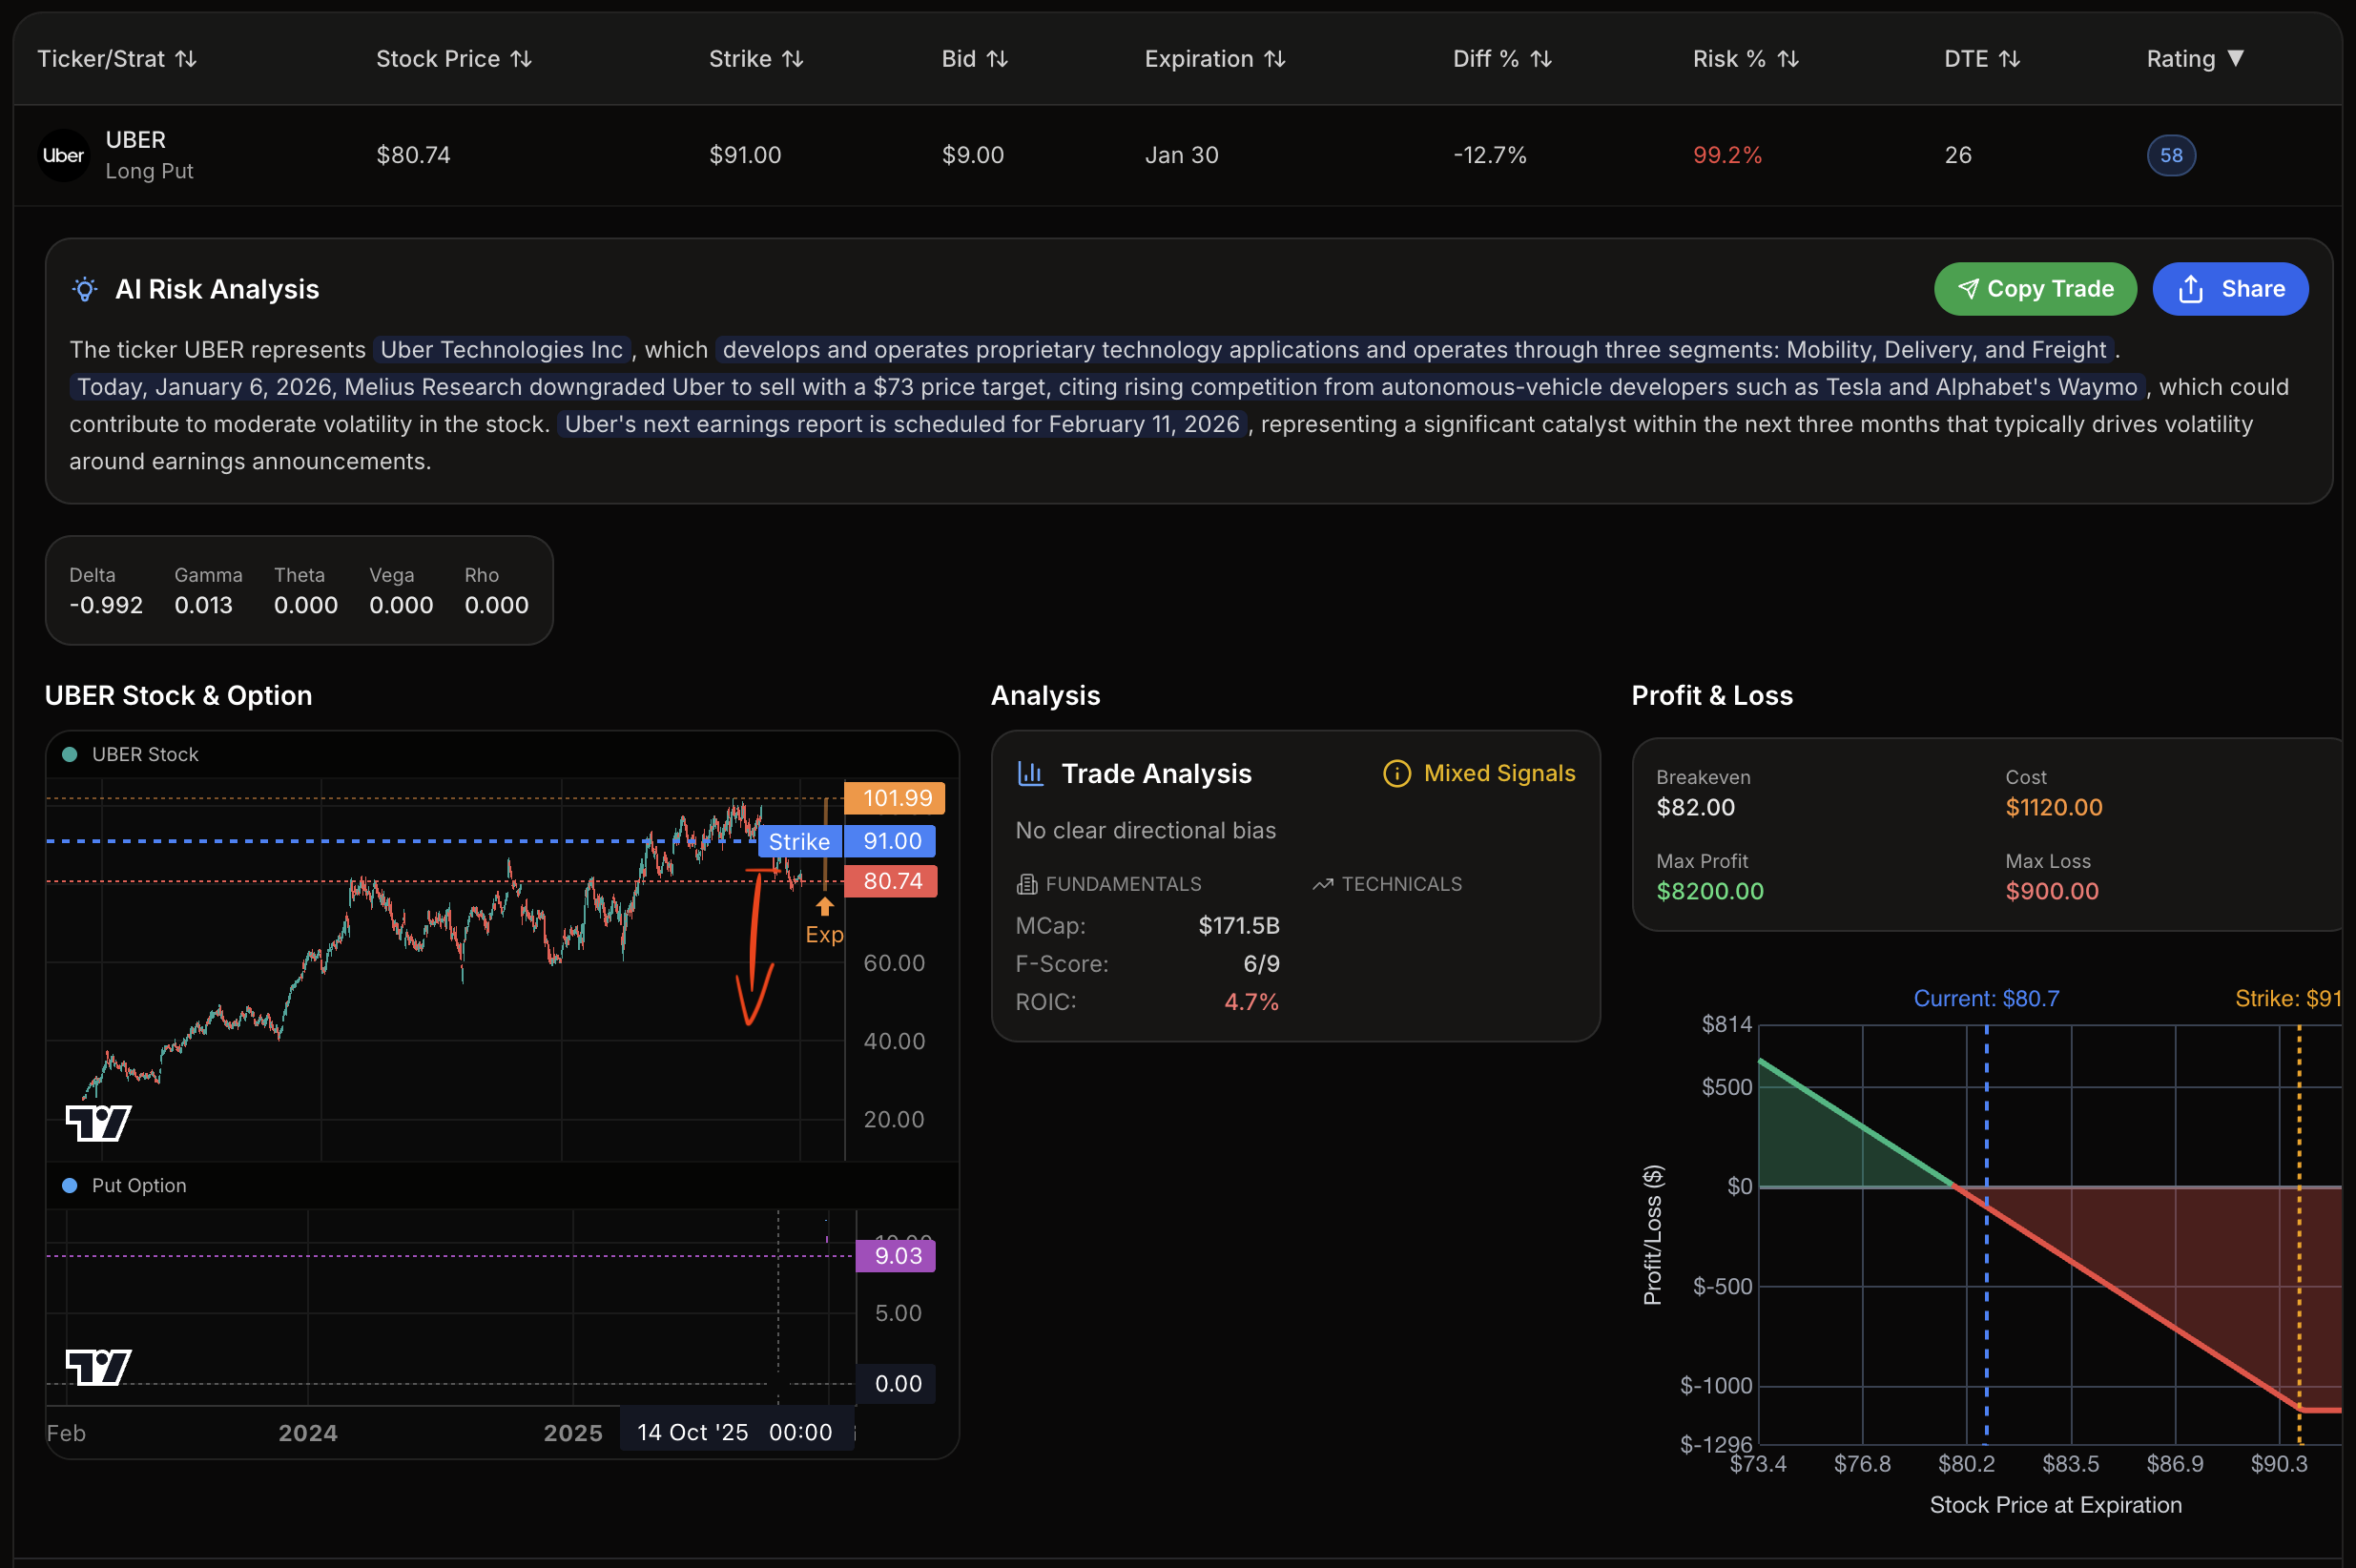This screenshot has width=2356, height=1568.
Task: Click the highlighted segments description text
Action: tap(1414, 350)
